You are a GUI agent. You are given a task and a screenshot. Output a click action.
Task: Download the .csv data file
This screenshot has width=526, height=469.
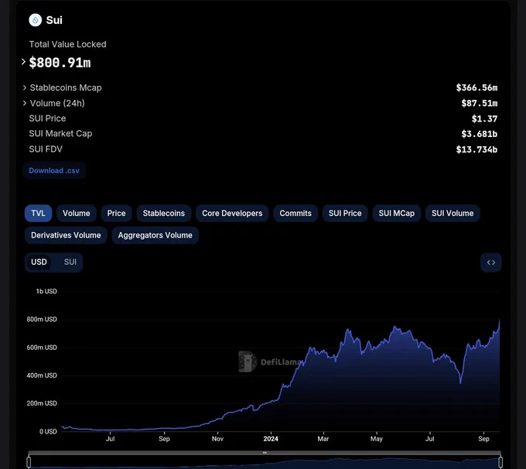click(54, 170)
